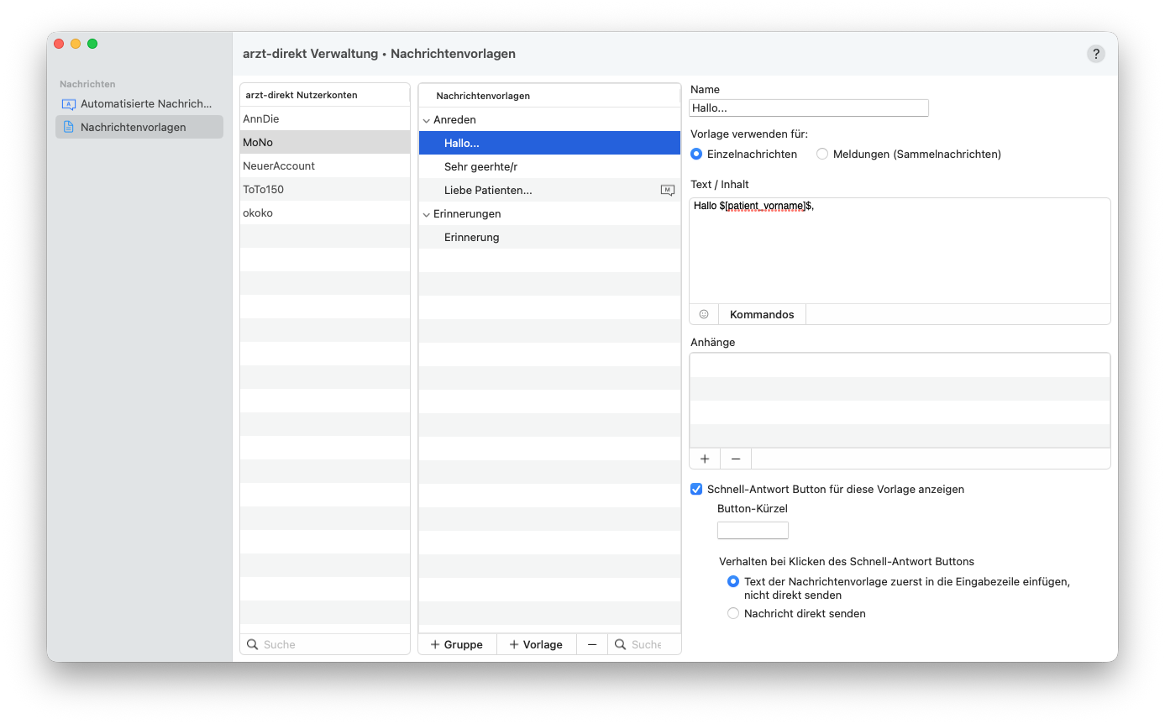Screen dimensions: 1165x724
Task: Click the minus icon under Anhänge
Action: [x=736, y=459]
